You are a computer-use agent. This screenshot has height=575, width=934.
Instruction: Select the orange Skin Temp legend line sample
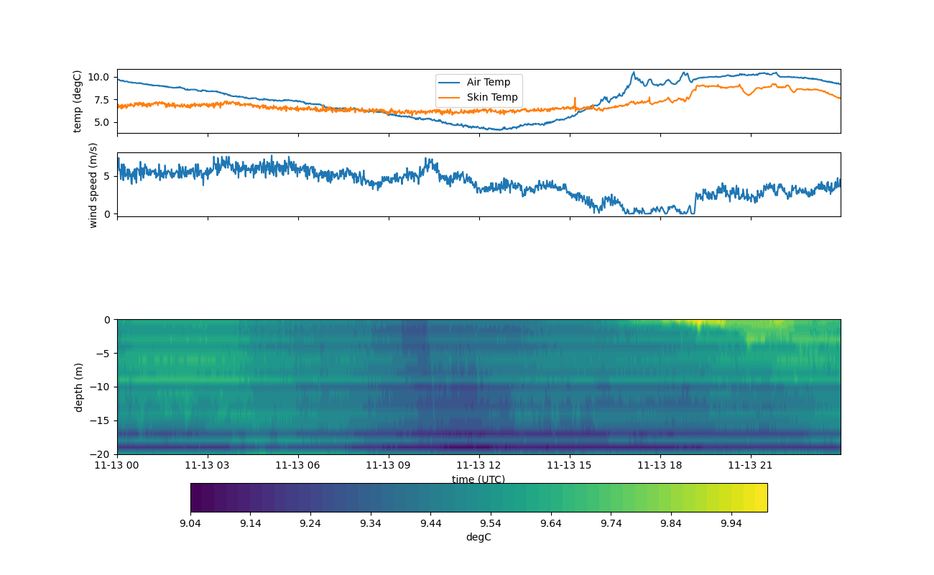tap(450, 98)
